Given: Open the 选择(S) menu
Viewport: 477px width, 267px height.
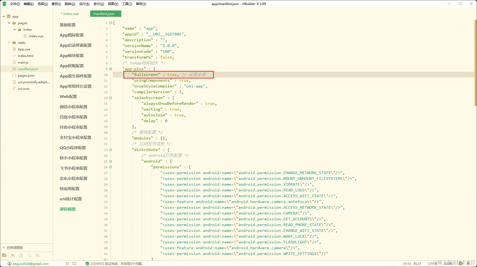Looking at the screenshot, I should (43, 4).
